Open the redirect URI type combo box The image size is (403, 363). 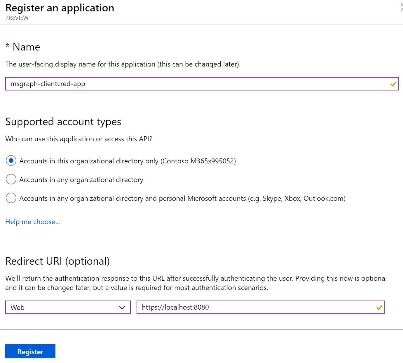[x=68, y=307]
